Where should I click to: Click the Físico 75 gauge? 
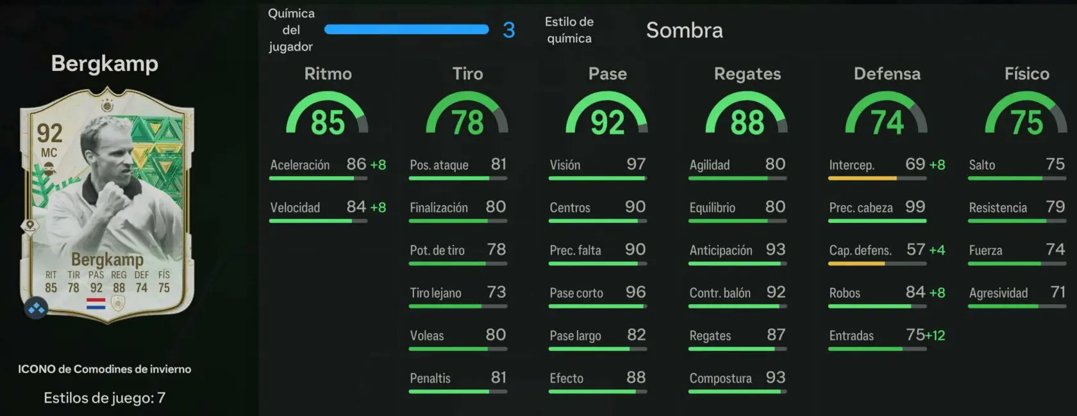click(1026, 113)
